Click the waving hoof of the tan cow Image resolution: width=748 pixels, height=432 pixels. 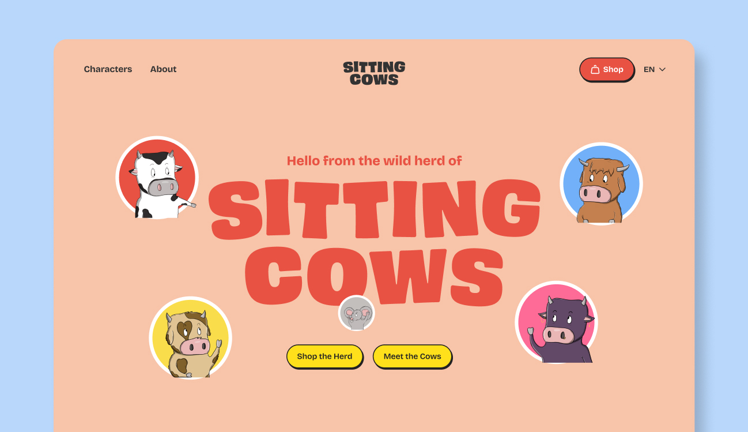(x=218, y=344)
